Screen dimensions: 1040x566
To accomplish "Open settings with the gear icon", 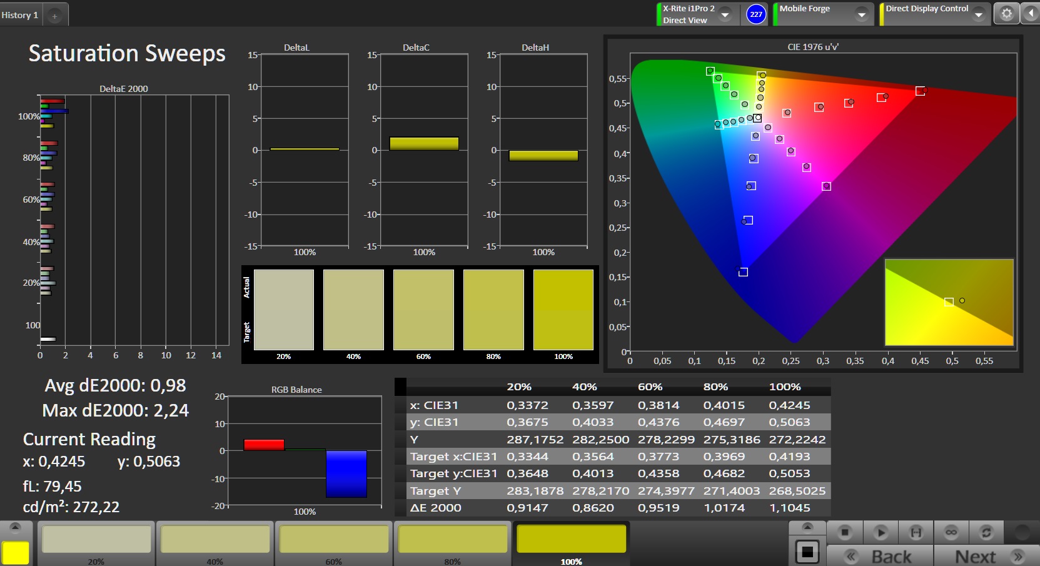I will coord(1006,14).
